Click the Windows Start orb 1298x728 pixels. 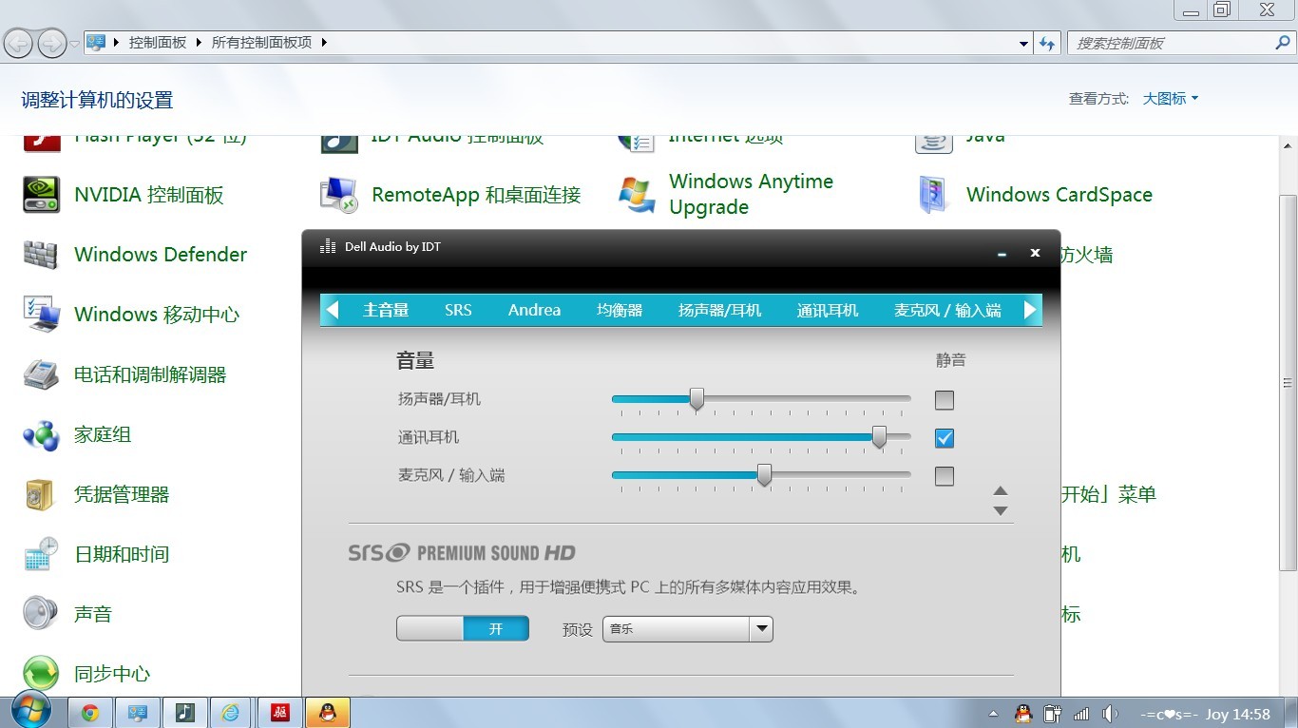[30, 711]
